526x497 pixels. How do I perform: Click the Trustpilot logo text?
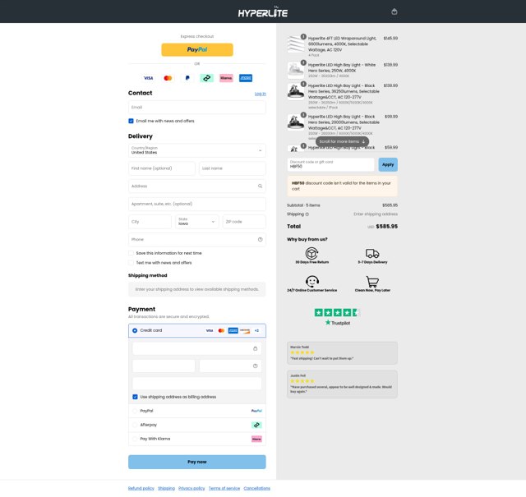(x=338, y=323)
